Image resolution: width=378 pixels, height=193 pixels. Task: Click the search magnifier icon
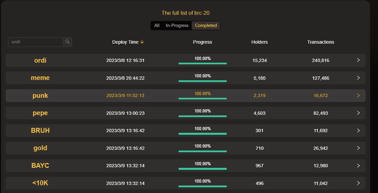pyautogui.click(x=67, y=42)
